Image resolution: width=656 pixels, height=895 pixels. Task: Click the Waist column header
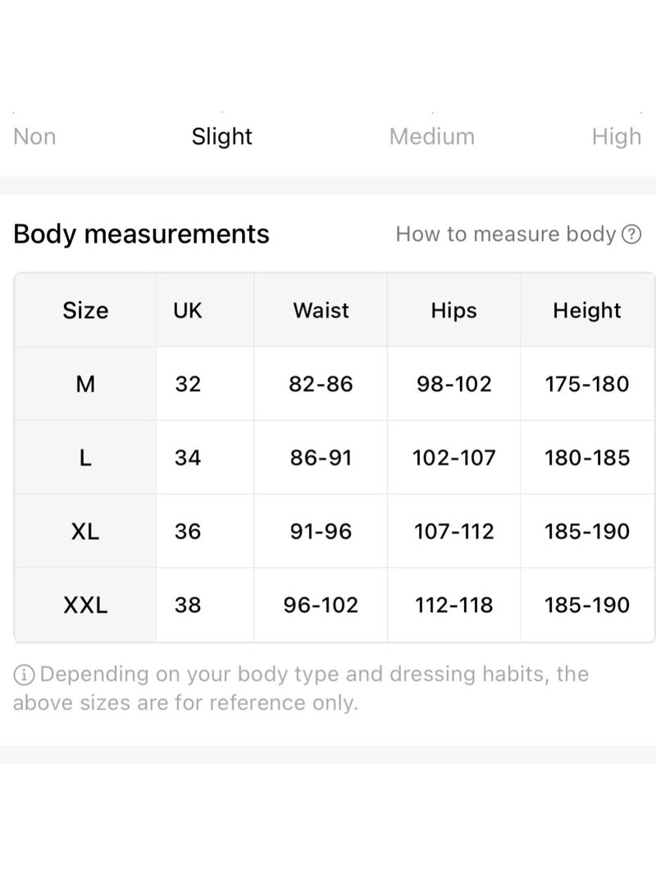[x=321, y=311]
